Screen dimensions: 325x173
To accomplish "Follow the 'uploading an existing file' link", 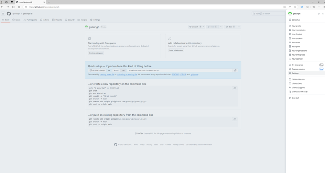I will (x=127, y=74).
